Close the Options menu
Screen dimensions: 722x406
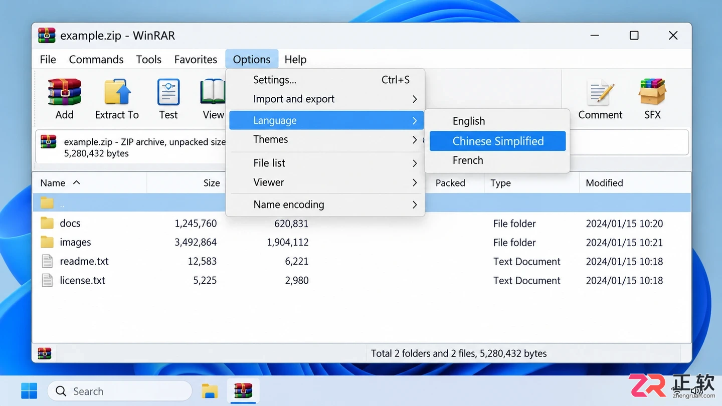(x=252, y=59)
